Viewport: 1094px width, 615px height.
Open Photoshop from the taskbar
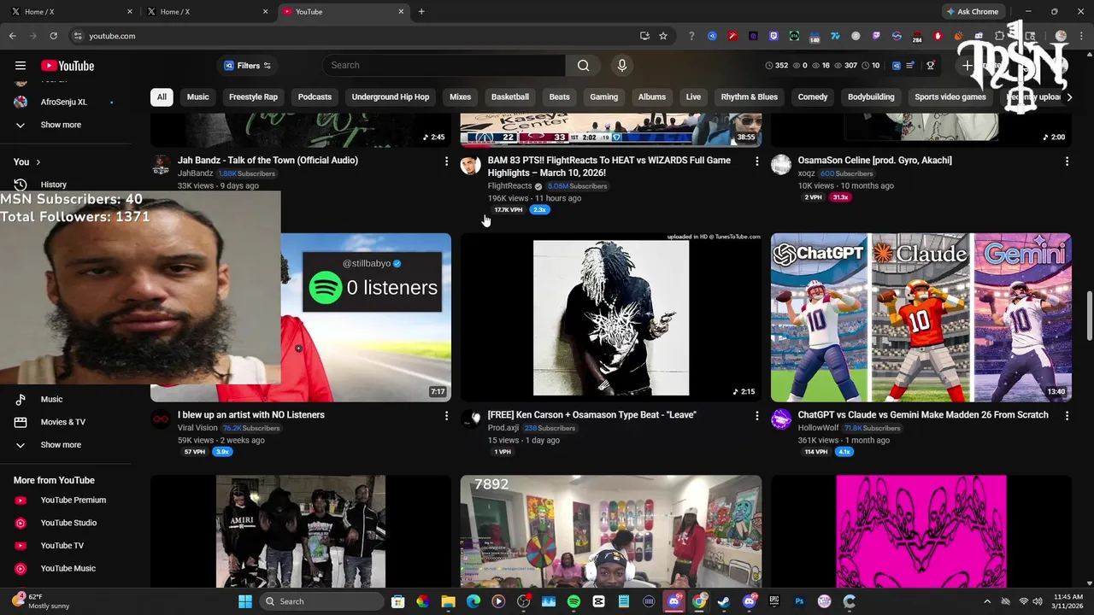coord(799,601)
